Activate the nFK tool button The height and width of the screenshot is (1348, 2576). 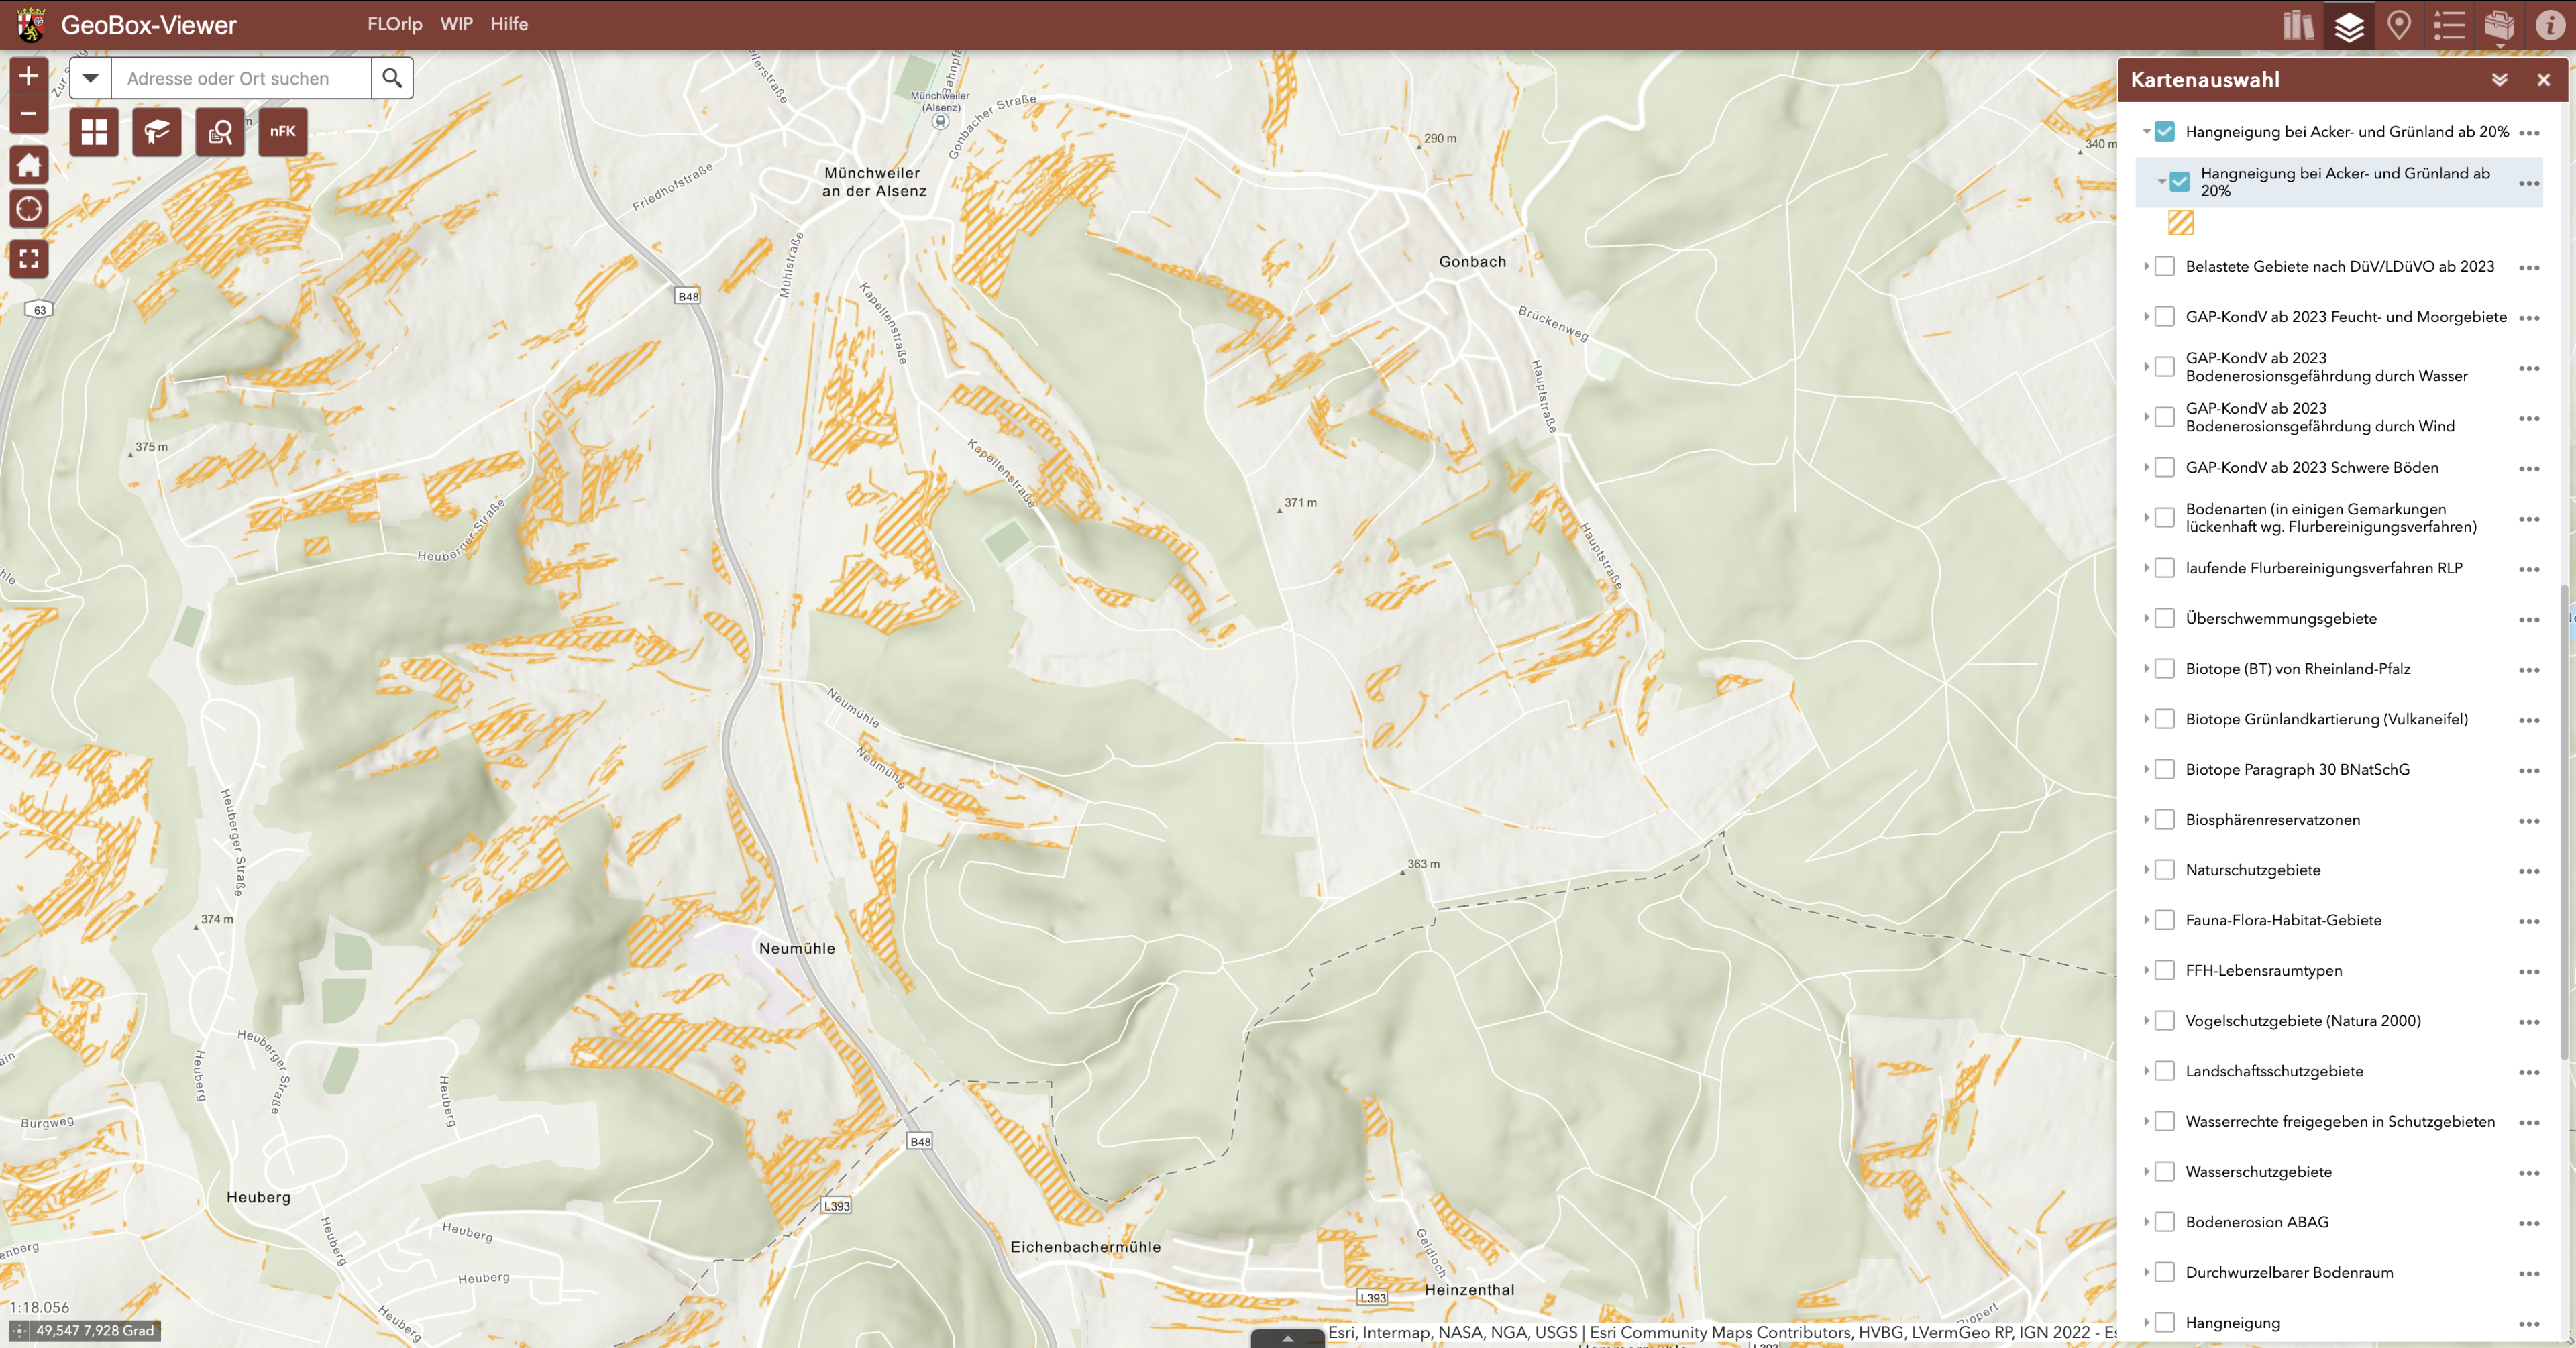283,131
